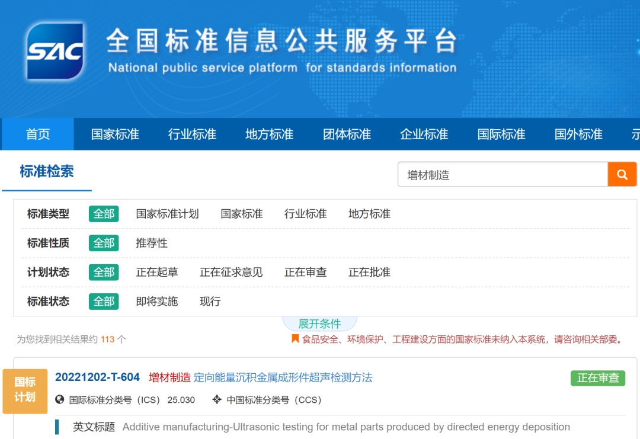The height and width of the screenshot is (439, 640).
Task: Click the 正在审查 green status badge
Action: point(597,378)
